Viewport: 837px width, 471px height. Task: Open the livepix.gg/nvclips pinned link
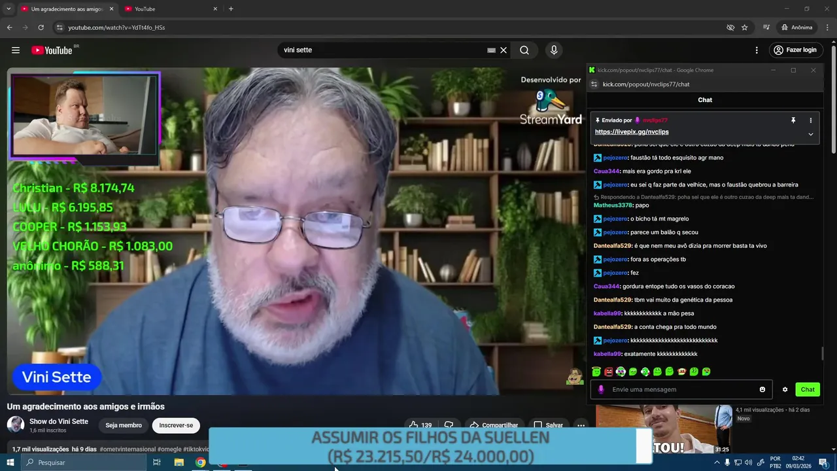point(632,132)
